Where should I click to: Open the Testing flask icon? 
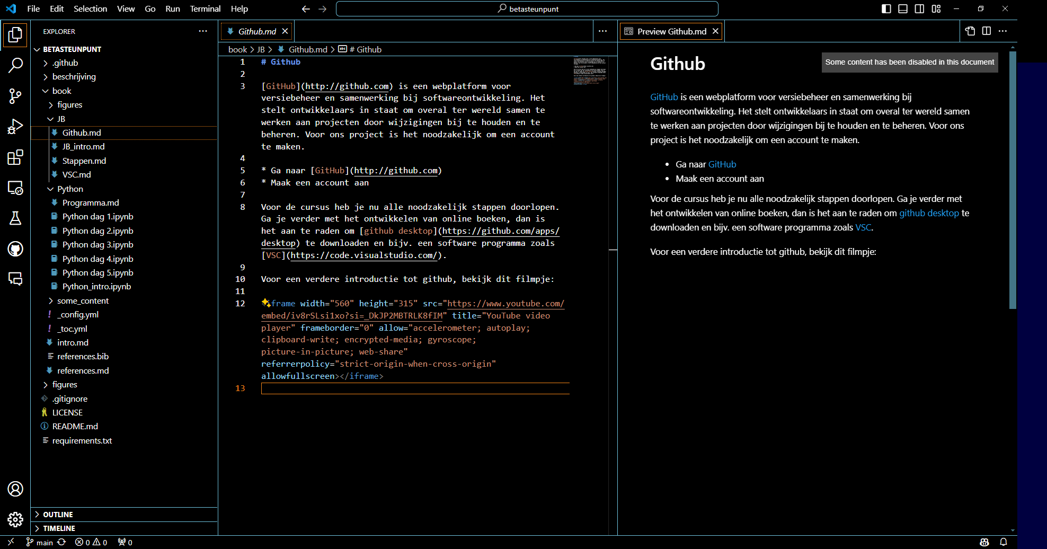(x=15, y=218)
